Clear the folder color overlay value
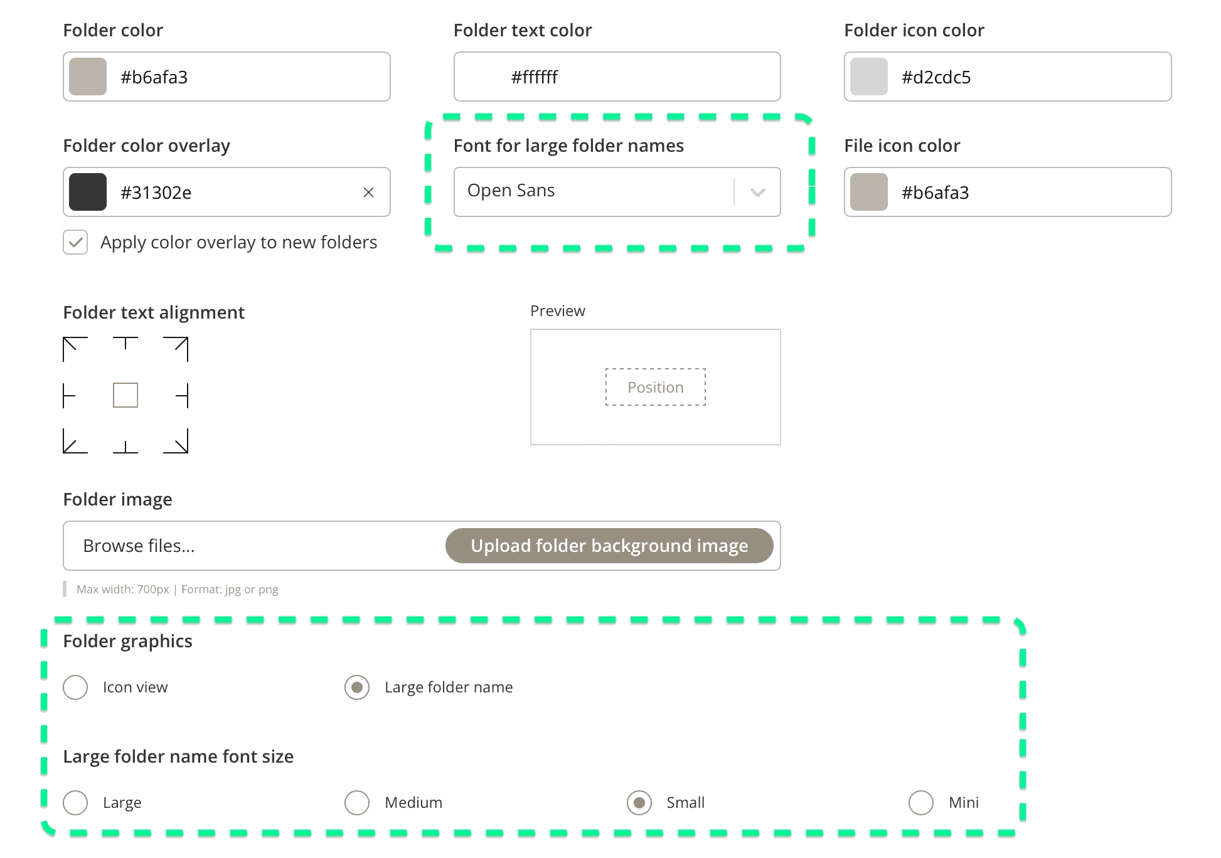The width and height of the screenshot is (1221, 858). point(369,192)
